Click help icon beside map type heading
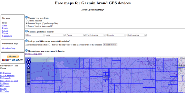This screenshot has height=93, width=185. (26, 17)
